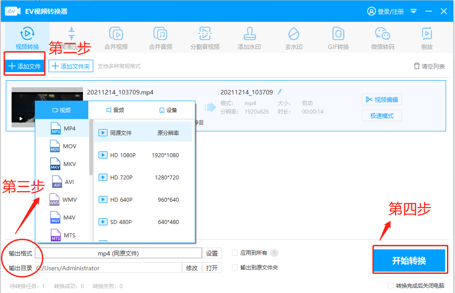This screenshot has width=455, height=293.
Task: Open the 视频编辑 editor
Action: pos(381,99)
